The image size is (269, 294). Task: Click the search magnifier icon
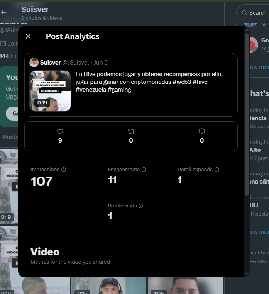click(244, 13)
